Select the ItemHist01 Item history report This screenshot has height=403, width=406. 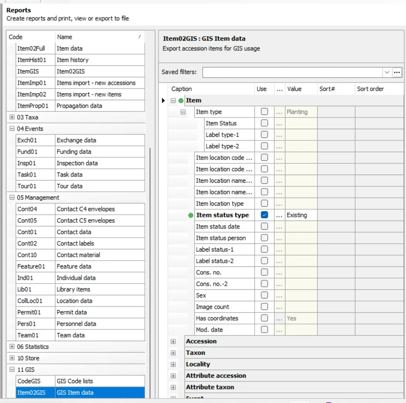(x=80, y=60)
